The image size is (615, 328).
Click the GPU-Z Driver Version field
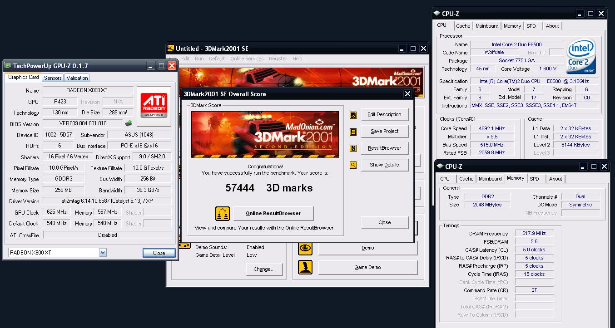(x=107, y=201)
